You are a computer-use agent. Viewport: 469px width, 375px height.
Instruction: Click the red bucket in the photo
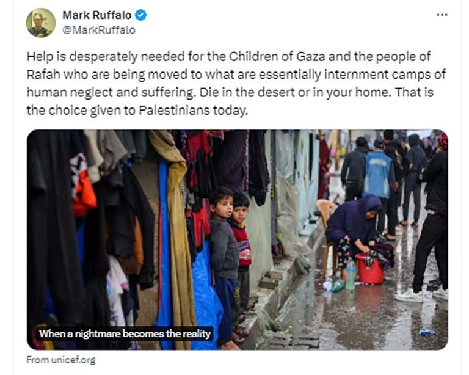point(370,269)
